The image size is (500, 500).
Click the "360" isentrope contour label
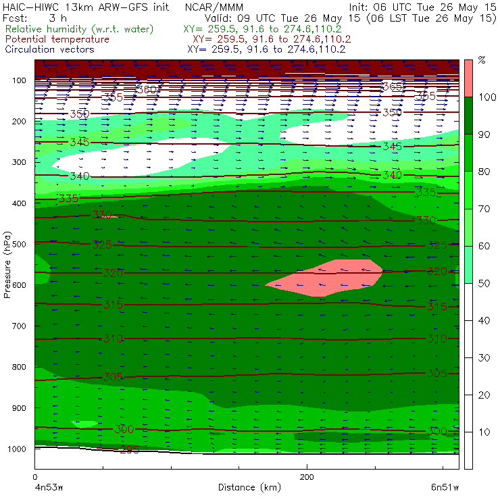[x=147, y=89]
